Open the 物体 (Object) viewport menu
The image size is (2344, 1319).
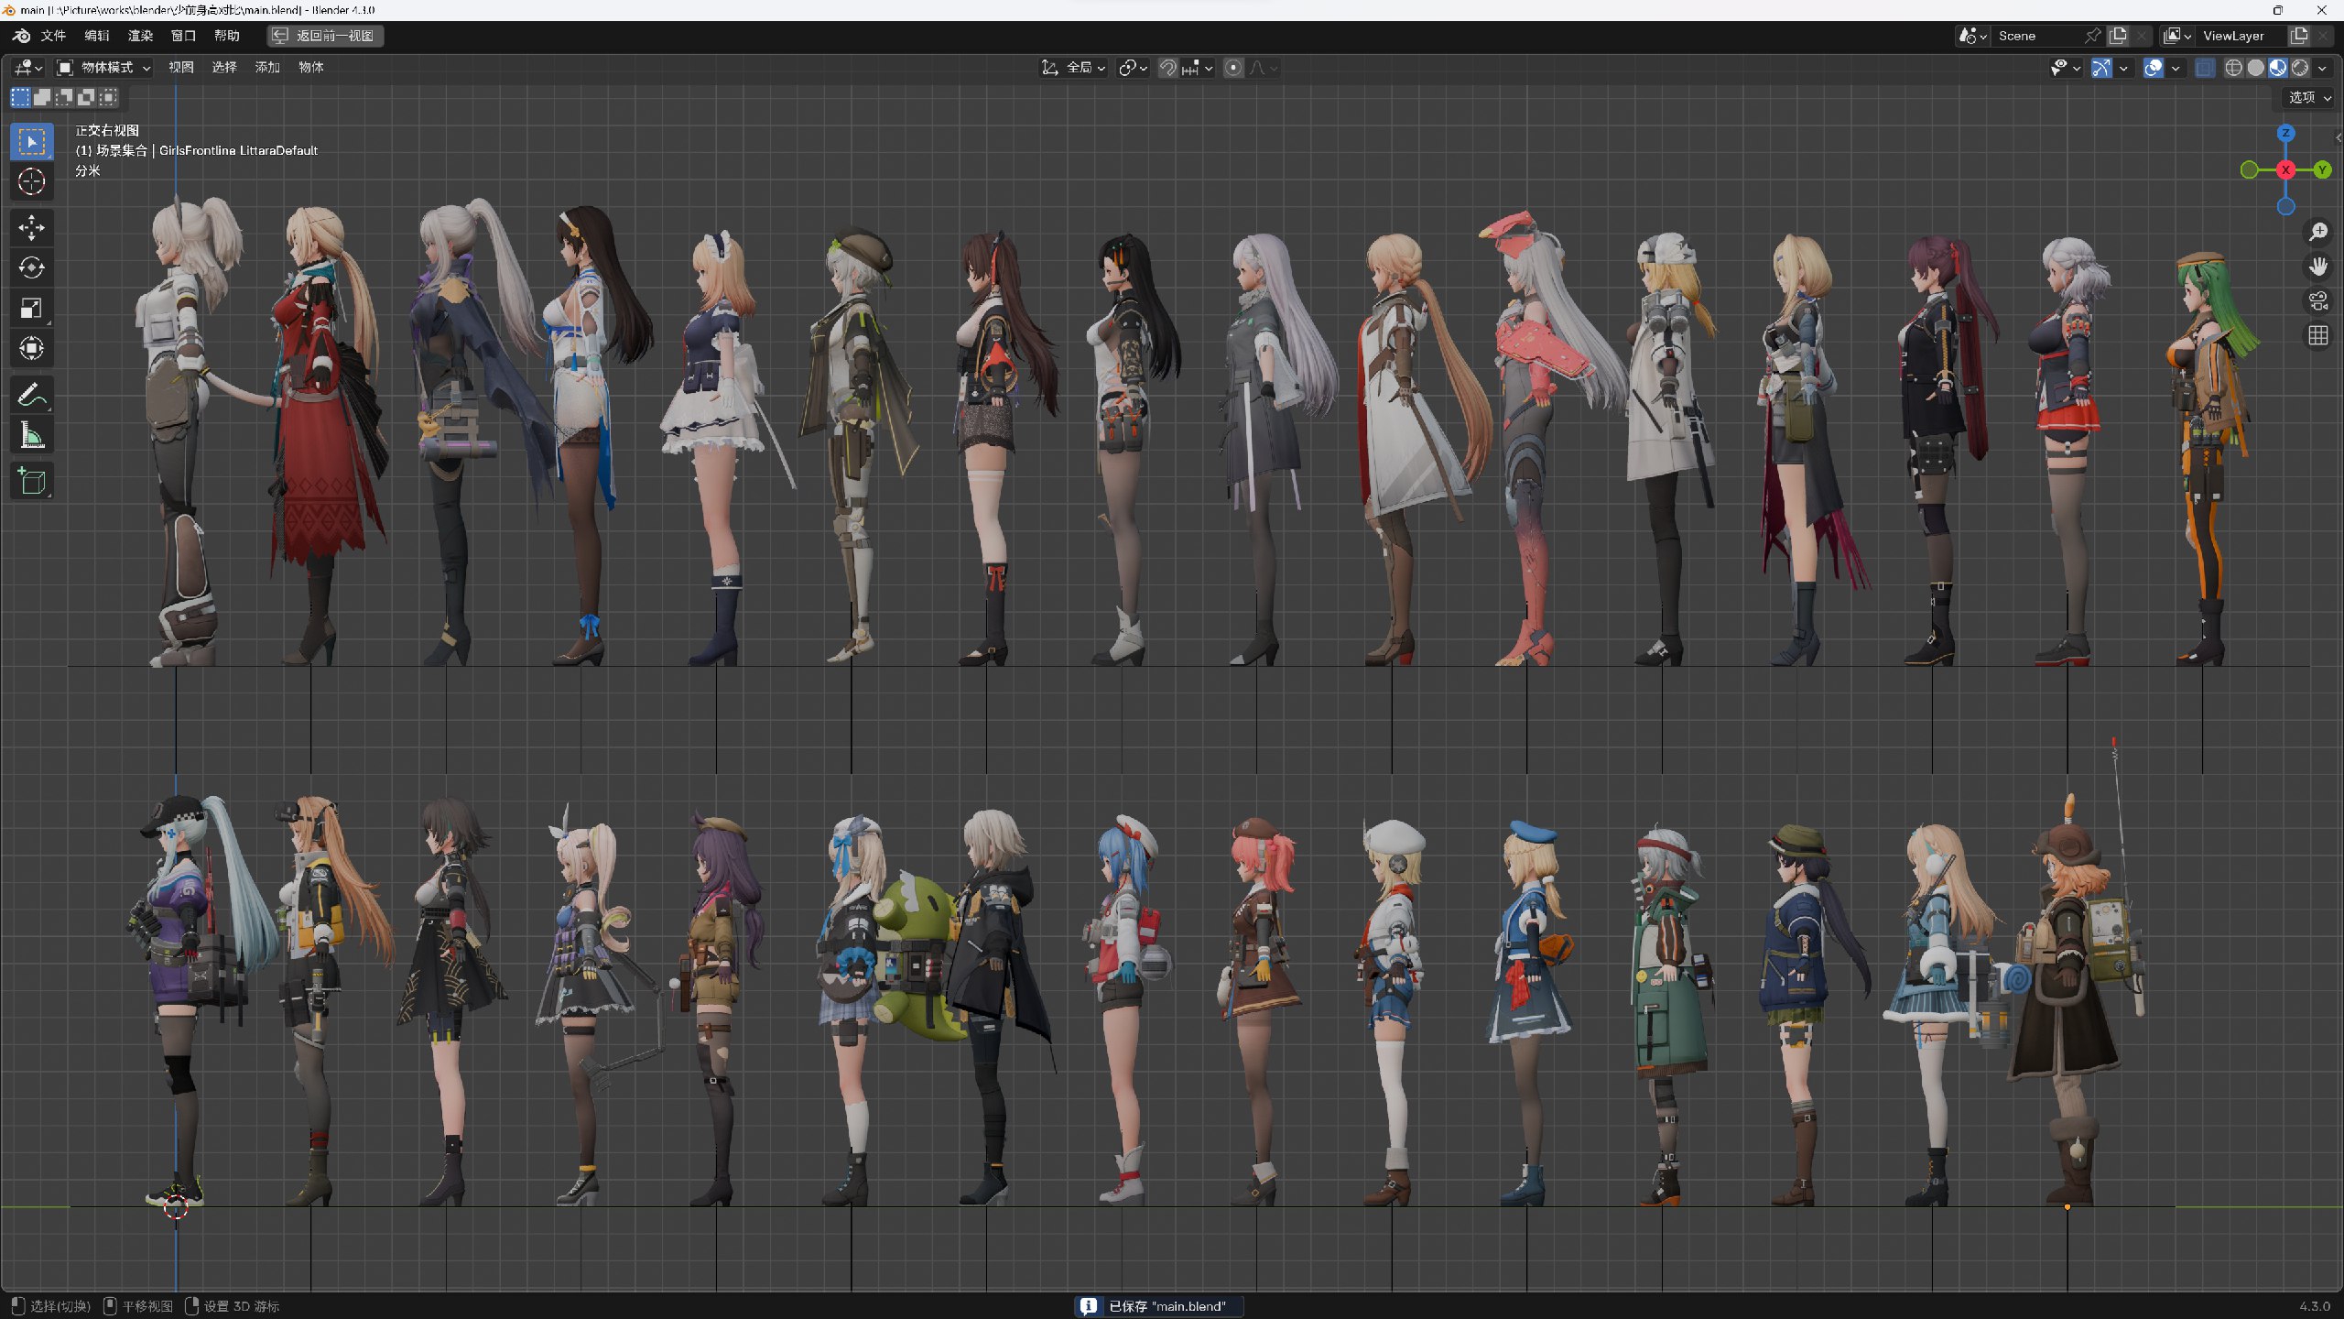(x=310, y=68)
